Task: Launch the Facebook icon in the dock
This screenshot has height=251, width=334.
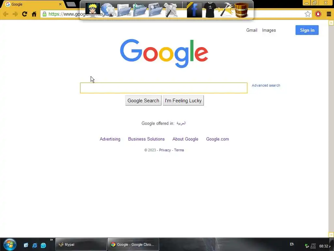Action: [194, 10]
